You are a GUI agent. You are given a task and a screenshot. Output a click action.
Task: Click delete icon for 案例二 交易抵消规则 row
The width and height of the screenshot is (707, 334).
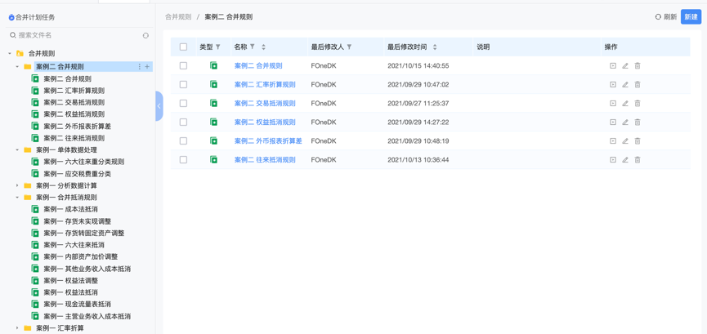(638, 103)
